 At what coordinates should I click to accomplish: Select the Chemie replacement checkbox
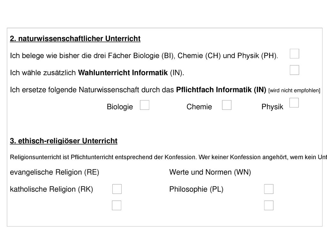click(227, 105)
